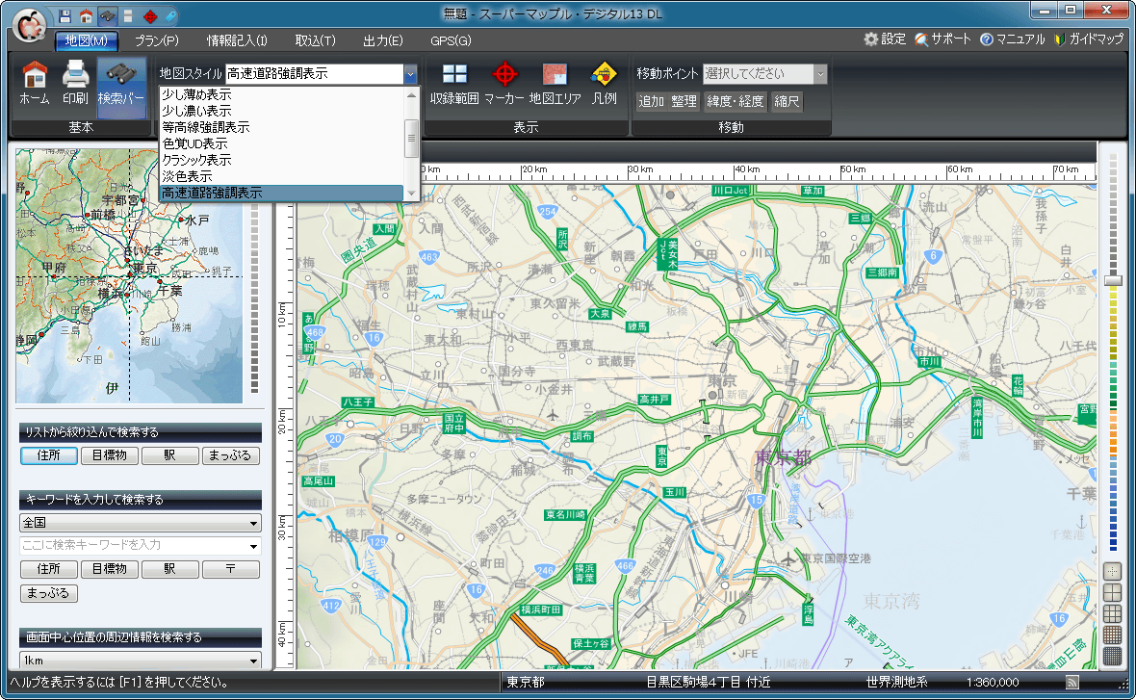Click 整理 organize points button
Viewport: 1136px width, 700px height.
(x=684, y=101)
